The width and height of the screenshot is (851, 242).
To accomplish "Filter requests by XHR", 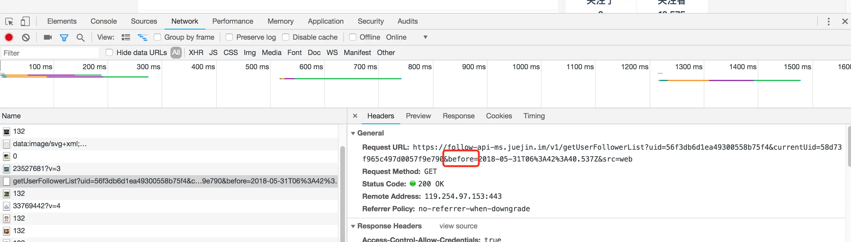I will [196, 53].
